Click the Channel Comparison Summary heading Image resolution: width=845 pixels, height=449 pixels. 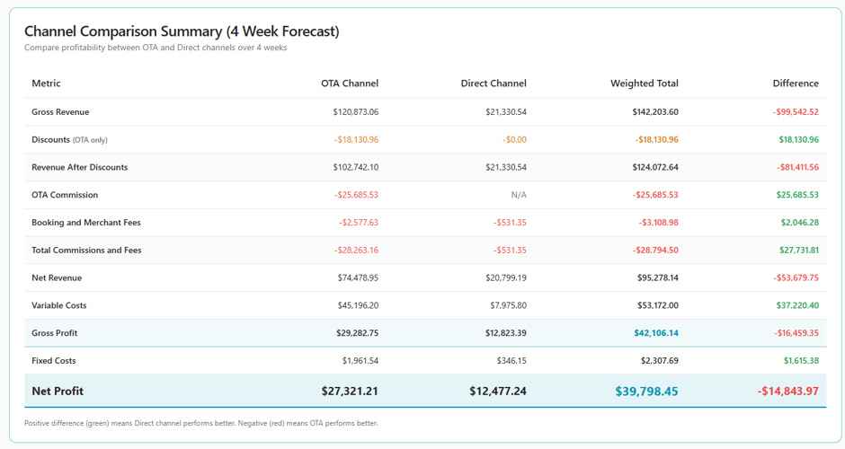[182, 31]
